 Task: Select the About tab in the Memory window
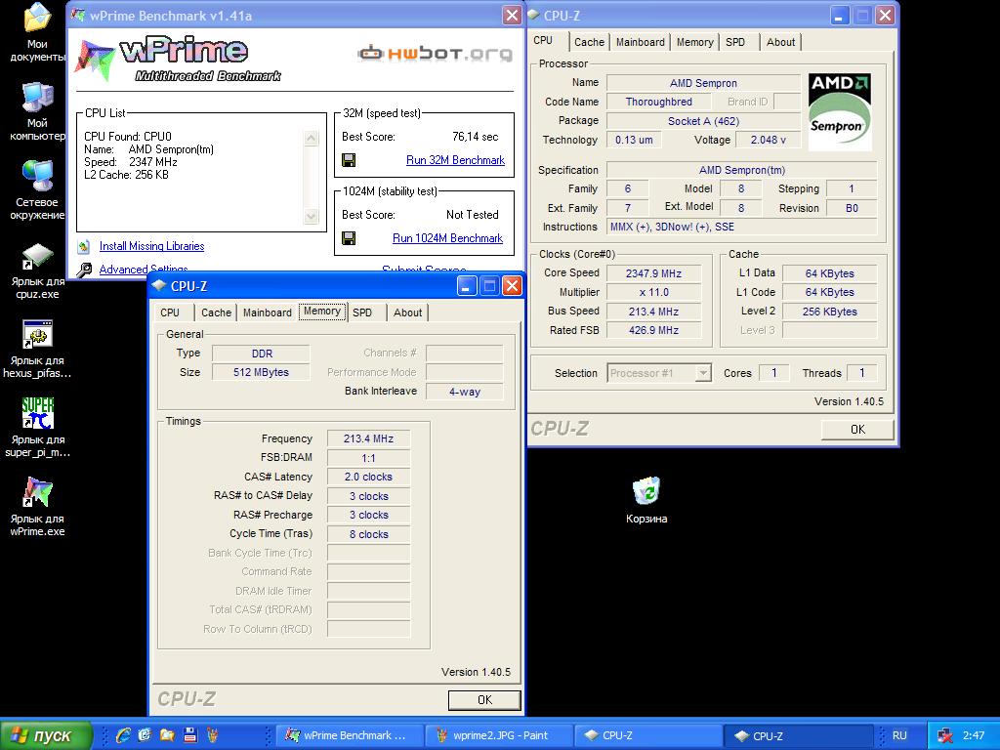[407, 312]
